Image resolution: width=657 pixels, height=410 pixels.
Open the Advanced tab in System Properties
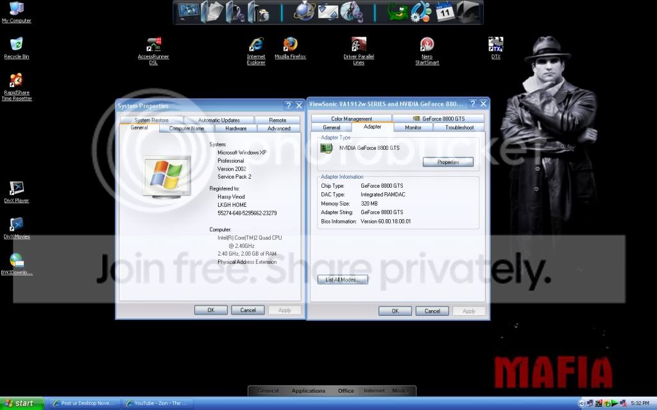click(x=279, y=128)
